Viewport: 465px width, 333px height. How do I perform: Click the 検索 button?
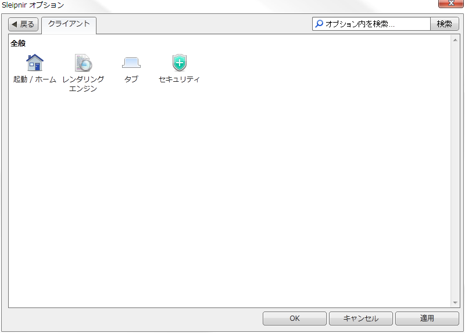[445, 24]
